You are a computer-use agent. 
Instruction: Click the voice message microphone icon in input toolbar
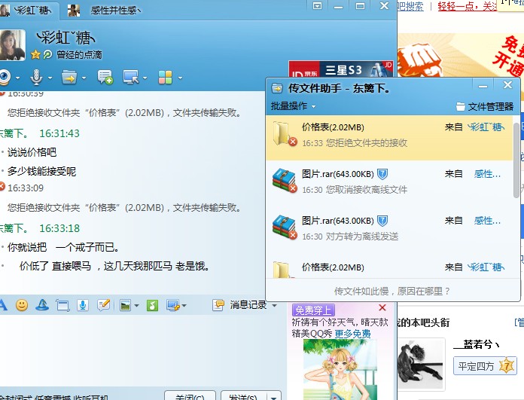(83, 305)
